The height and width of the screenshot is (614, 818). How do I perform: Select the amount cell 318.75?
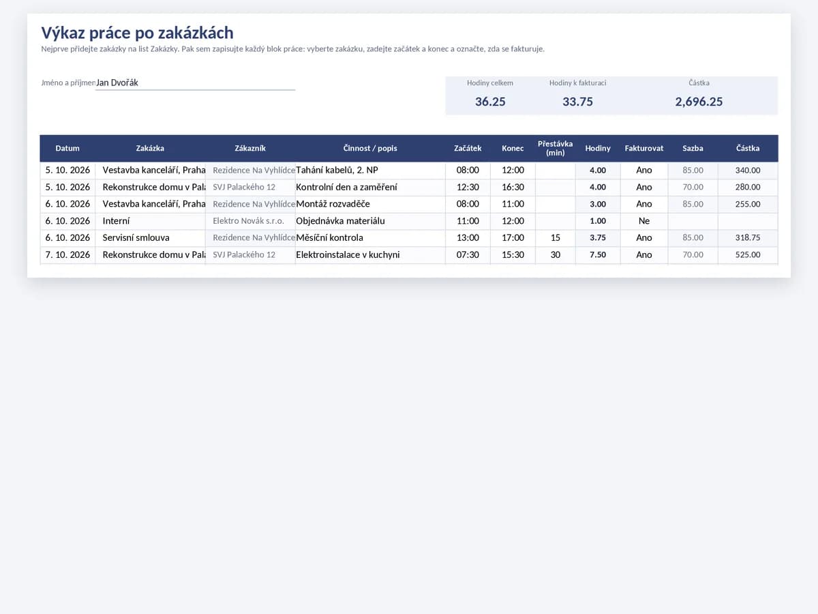pyautogui.click(x=748, y=238)
